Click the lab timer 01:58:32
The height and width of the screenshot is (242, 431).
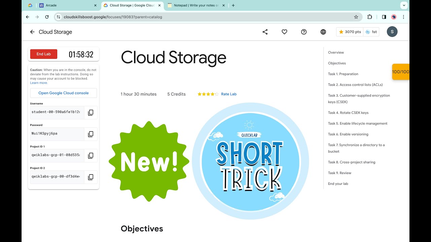point(81,54)
